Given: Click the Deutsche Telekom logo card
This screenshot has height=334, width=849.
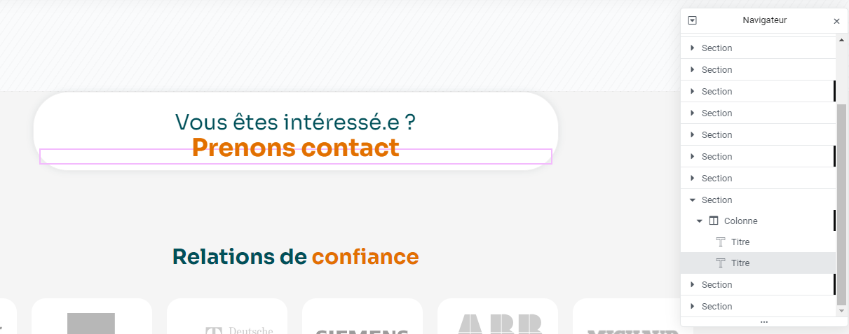Looking at the screenshot, I should tap(226, 319).
